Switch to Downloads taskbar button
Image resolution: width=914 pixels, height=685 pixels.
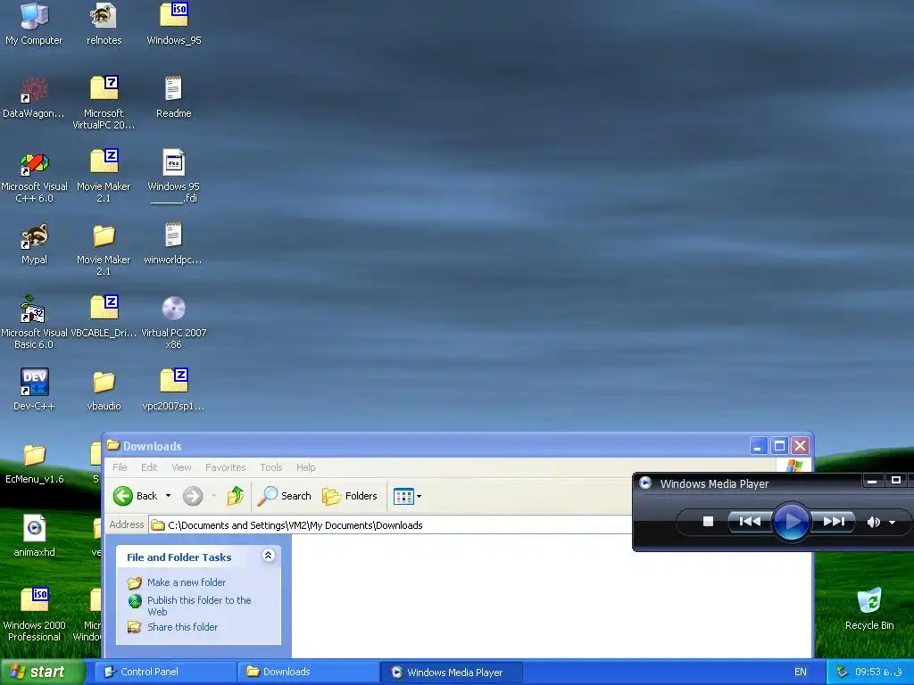(x=309, y=673)
